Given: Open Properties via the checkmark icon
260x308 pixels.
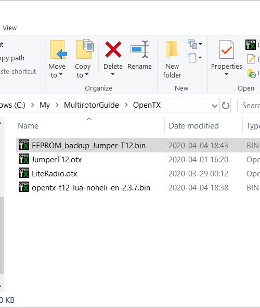Looking at the screenshot, I should [226, 49].
